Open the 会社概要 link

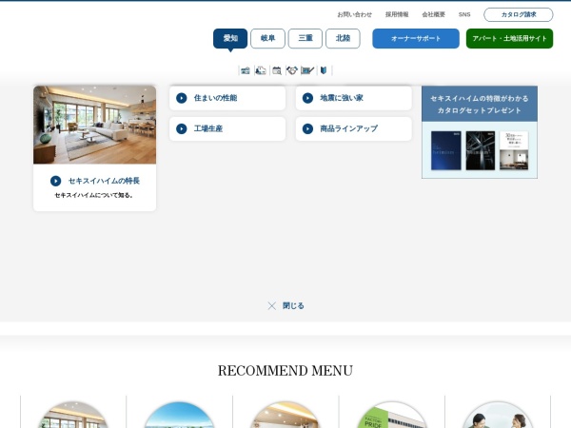[433, 14]
